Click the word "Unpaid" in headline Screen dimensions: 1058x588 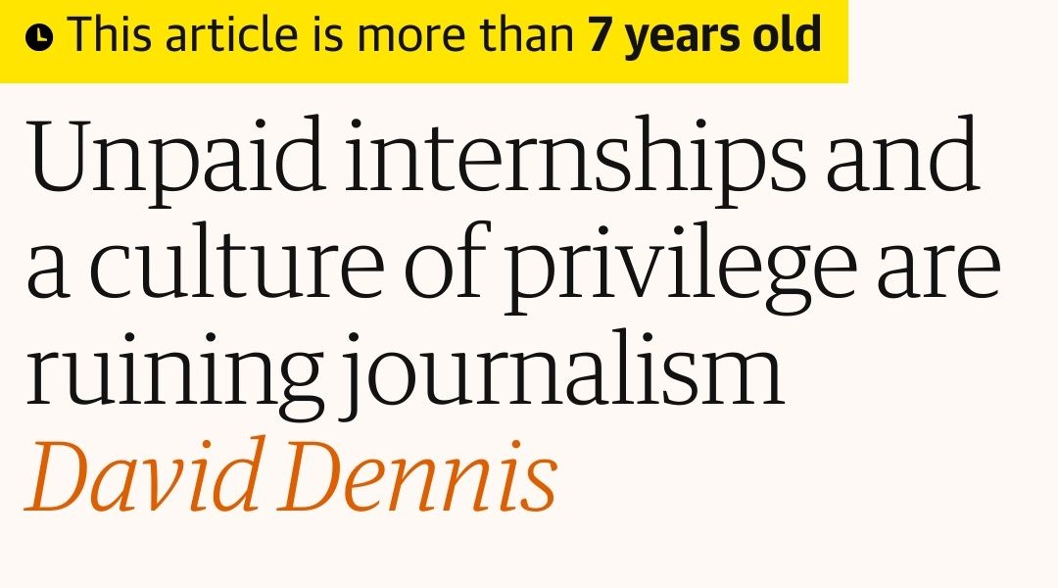click(177, 161)
